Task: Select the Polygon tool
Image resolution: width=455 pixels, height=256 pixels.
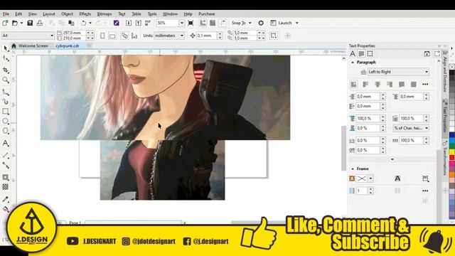Action: pos(5,131)
